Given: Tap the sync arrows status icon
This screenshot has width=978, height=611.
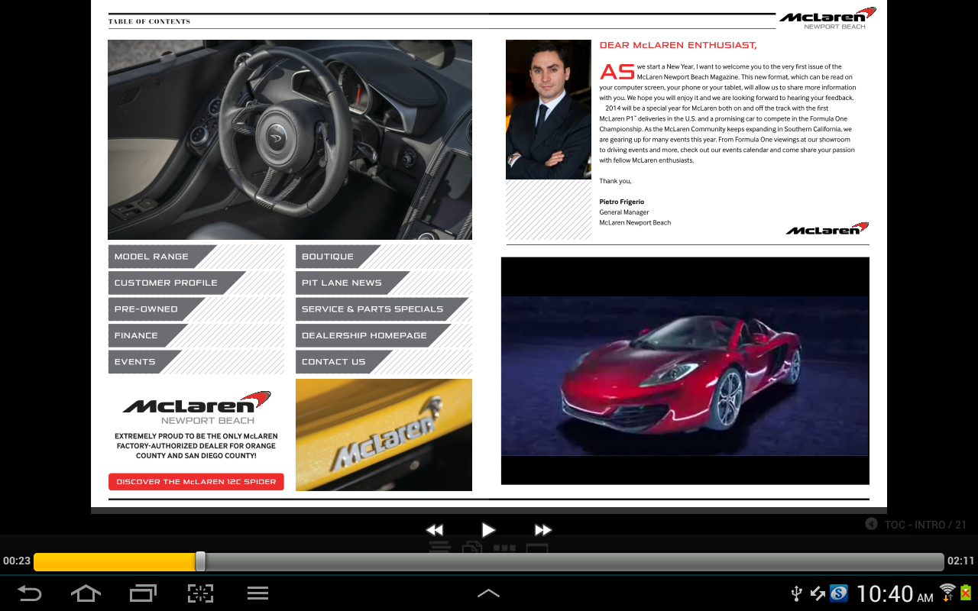Looking at the screenshot, I should point(818,593).
